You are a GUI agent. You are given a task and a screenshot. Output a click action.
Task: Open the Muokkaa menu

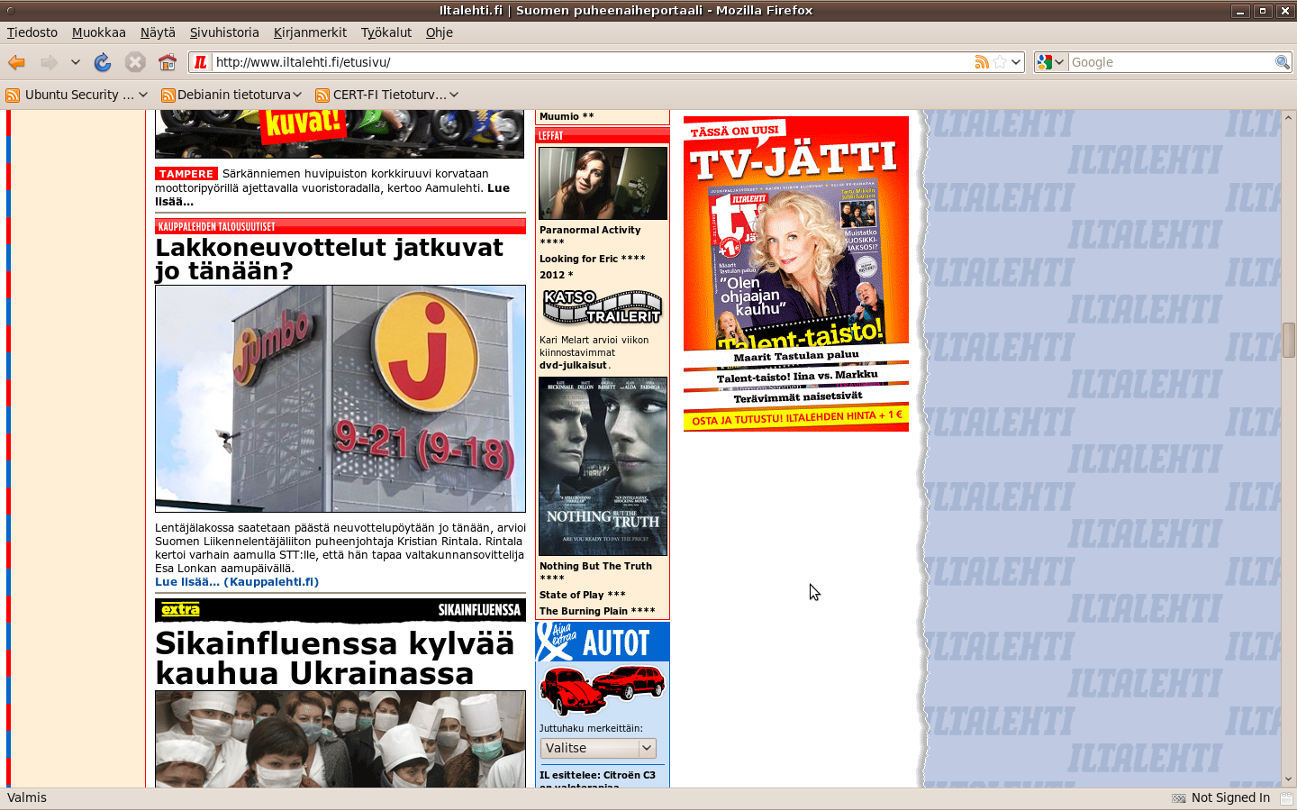[x=99, y=32]
